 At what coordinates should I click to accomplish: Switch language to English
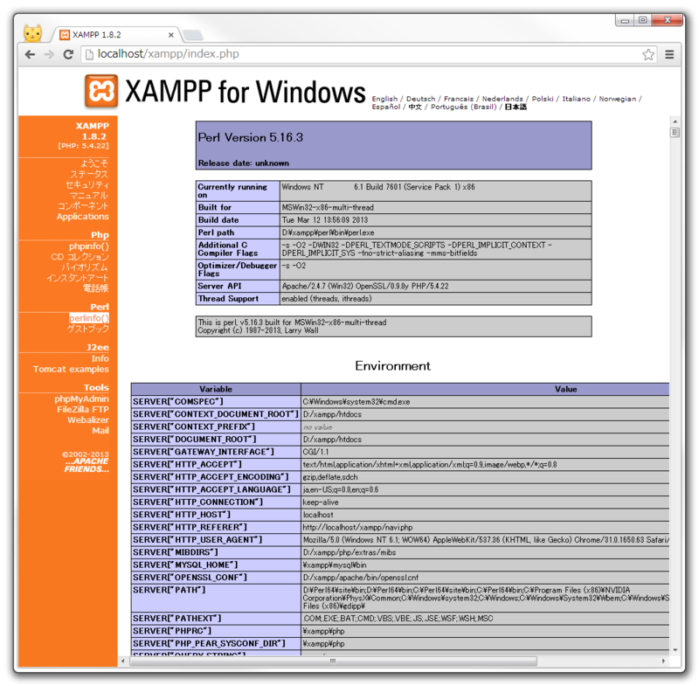[384, 99]
